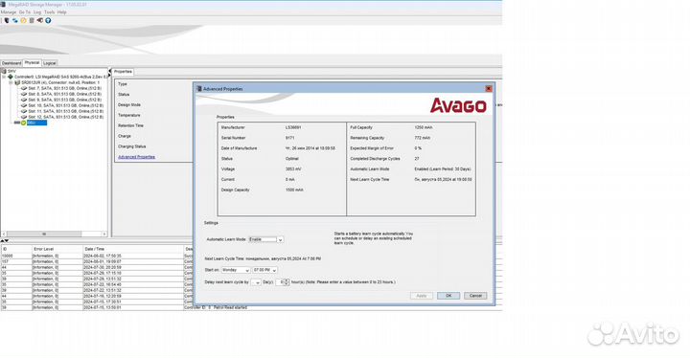690x358 pixels.
Task: Open the 07:00 PM start time dropdown
Action: pyautogui.click(x=264, y=270)
